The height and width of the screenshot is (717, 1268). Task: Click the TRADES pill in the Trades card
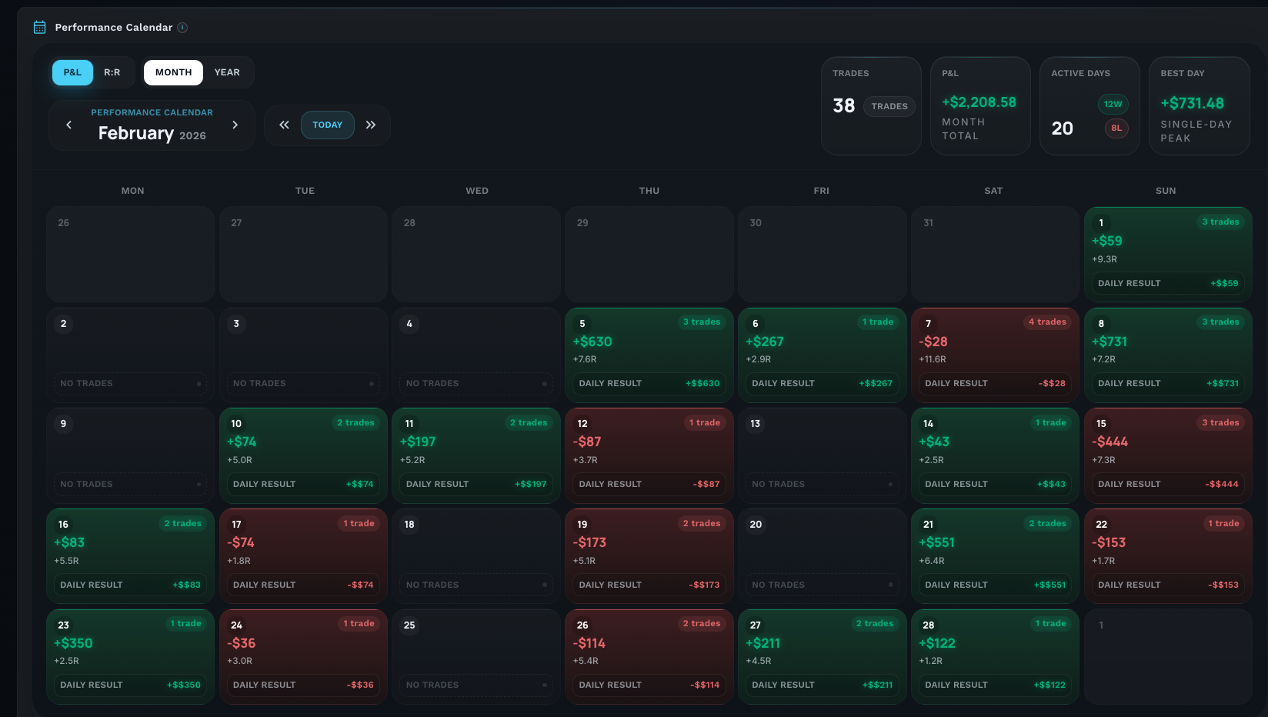(889, 106)
